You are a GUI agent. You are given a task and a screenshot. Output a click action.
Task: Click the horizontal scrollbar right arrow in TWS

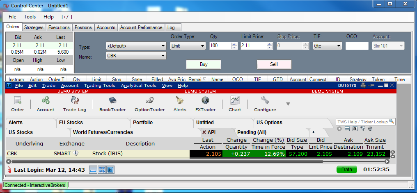(x=387, y=161)
